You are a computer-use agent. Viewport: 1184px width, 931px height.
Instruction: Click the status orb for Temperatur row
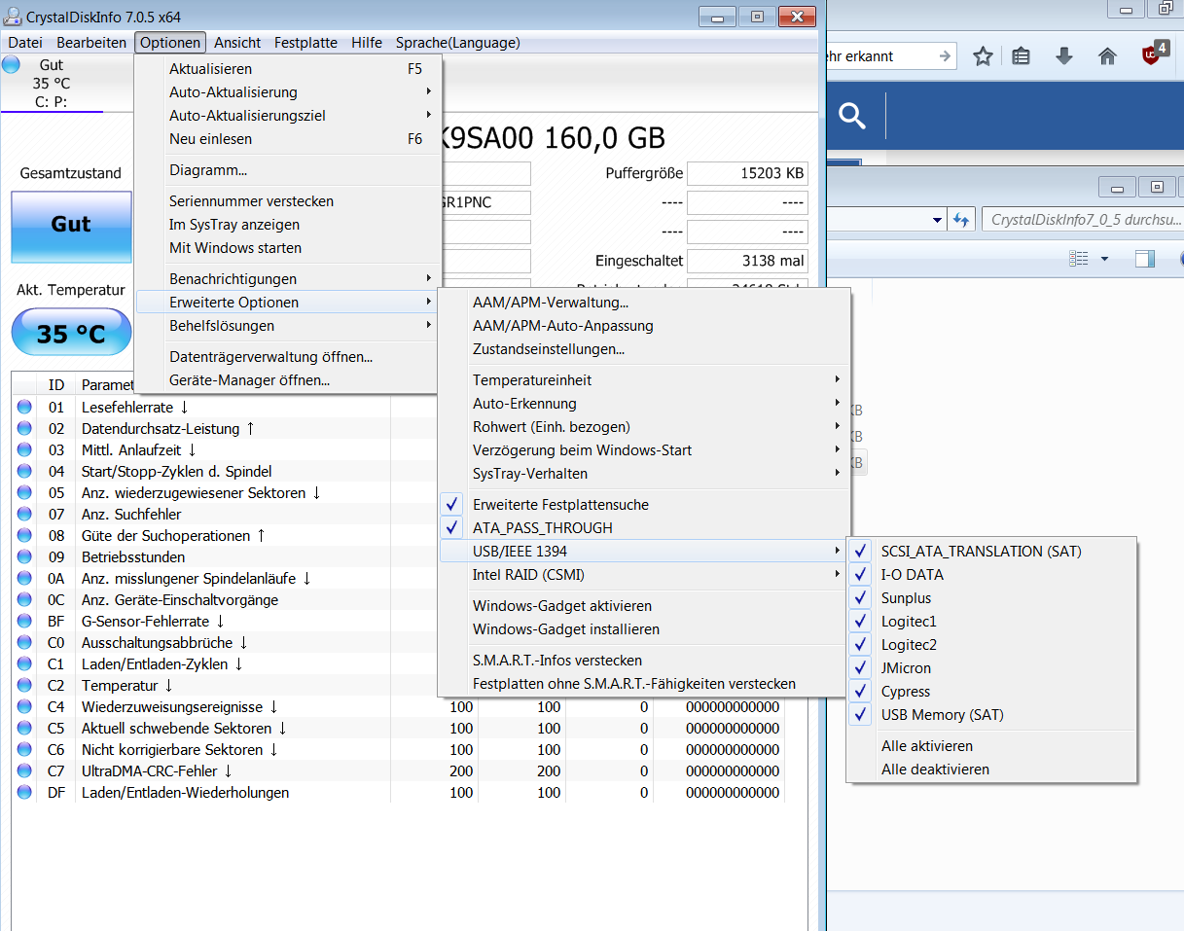24,685
